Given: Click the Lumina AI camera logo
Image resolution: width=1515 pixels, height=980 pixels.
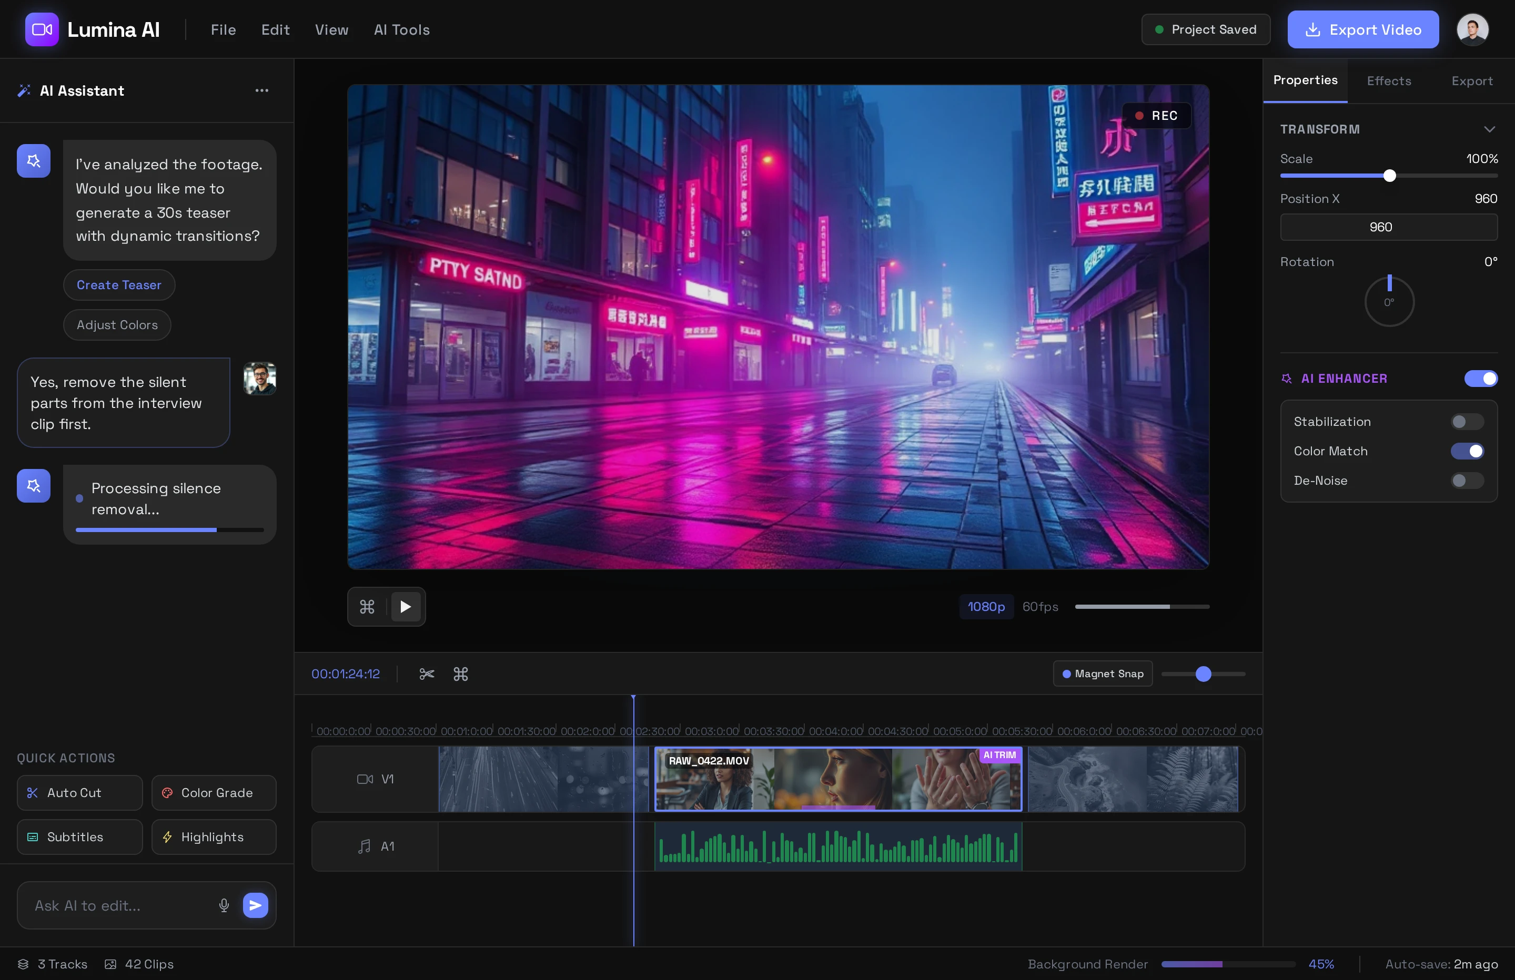Looking at the screenshot, I should (x=42, y=30).
